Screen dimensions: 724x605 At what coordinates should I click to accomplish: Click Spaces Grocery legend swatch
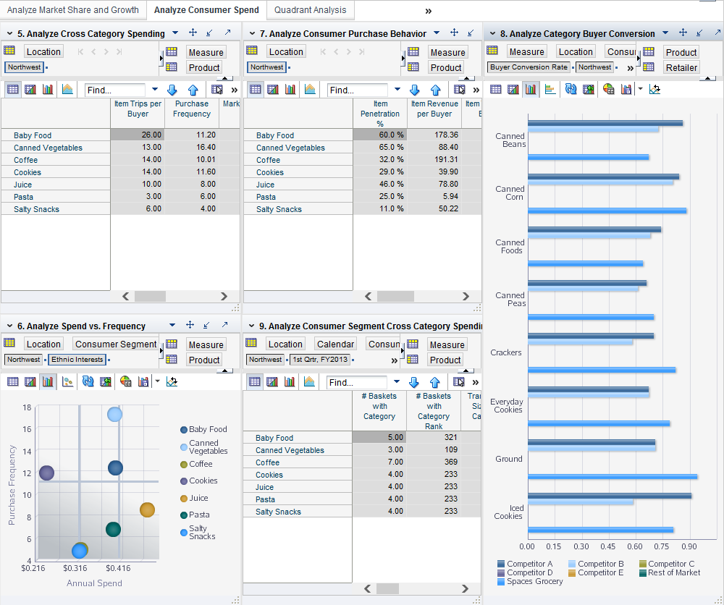coord(501,581)
